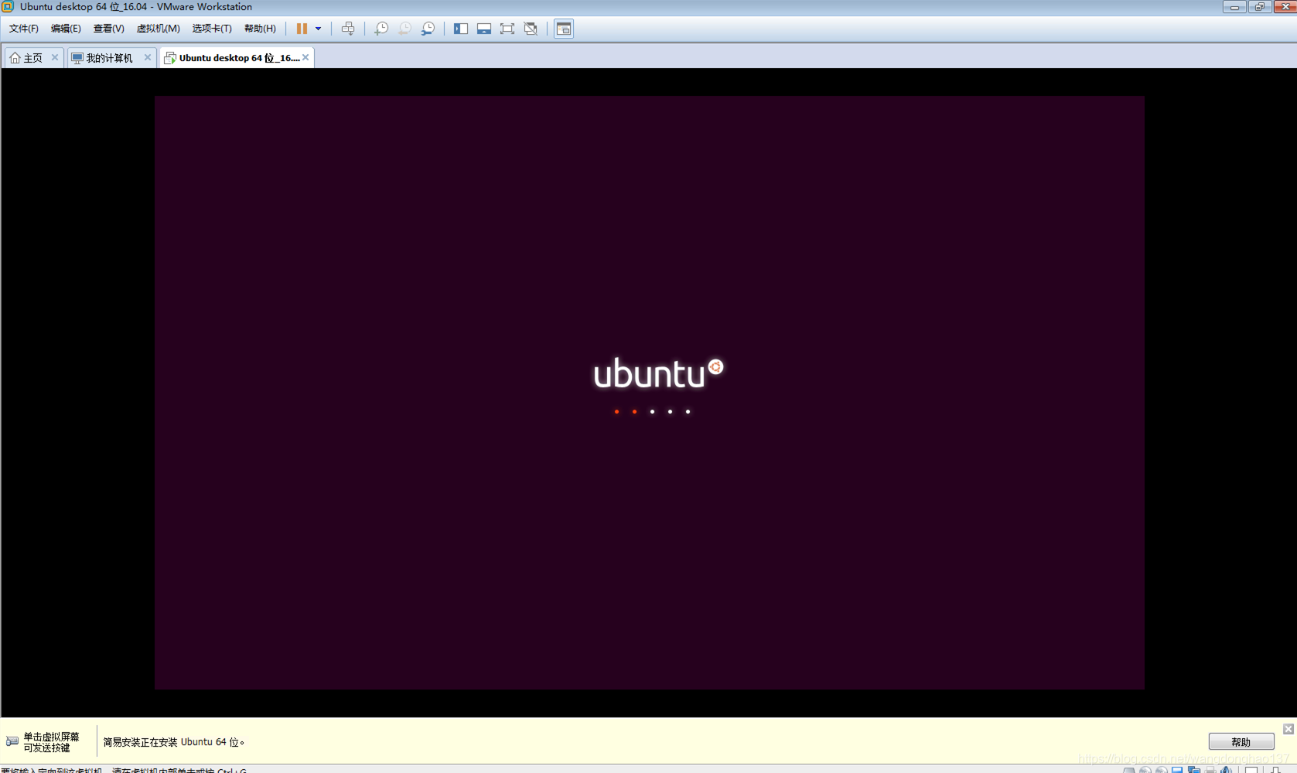Close the VMware Workstation window
Screen dimensions: 1297x773
1285,6
